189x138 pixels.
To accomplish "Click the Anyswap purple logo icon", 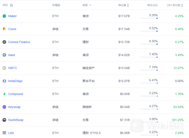I will (4, 107).
